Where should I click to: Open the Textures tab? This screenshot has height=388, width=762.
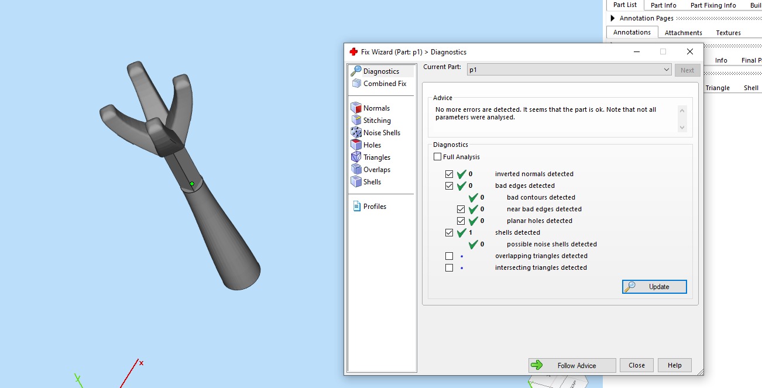[x=728, y=33]
